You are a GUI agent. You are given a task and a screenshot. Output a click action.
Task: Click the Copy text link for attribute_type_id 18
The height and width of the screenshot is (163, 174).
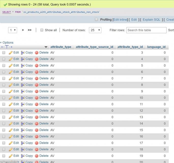29,149
